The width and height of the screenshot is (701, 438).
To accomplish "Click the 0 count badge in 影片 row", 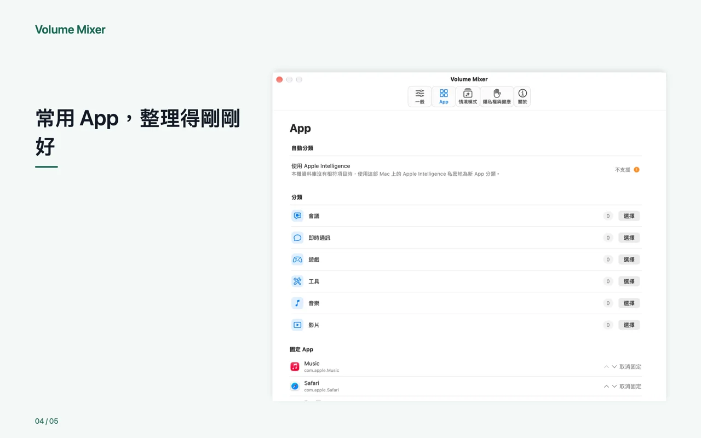I will [608, 325].
